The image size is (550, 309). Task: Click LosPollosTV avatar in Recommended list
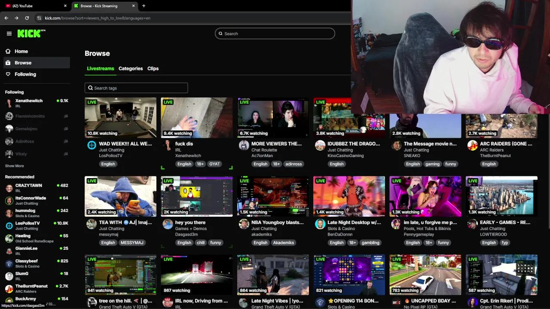(9, 226)
